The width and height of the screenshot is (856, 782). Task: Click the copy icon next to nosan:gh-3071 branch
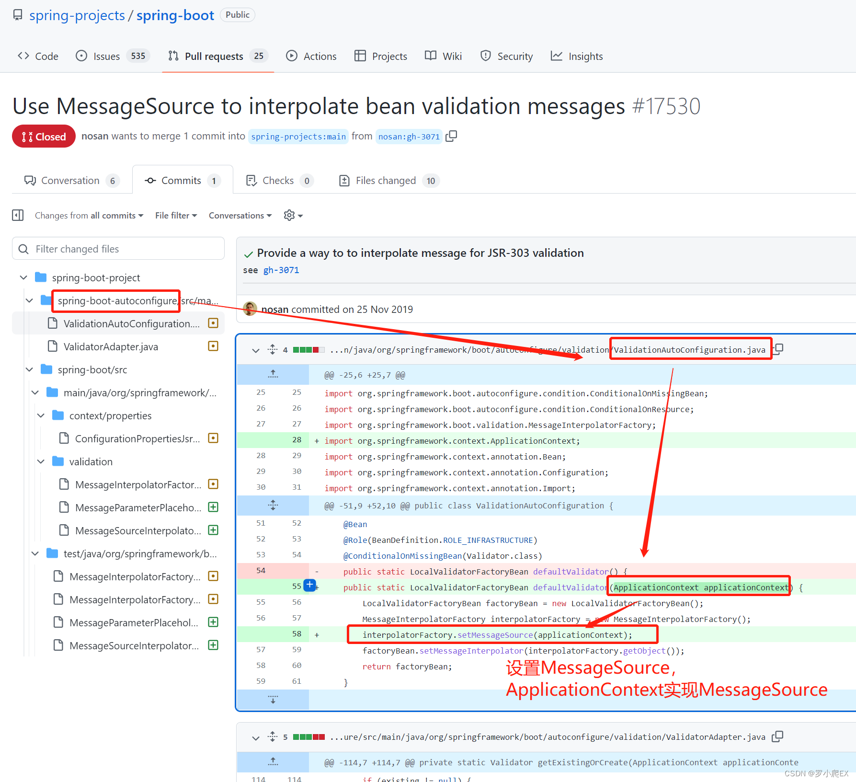click(x=451, y=136)
